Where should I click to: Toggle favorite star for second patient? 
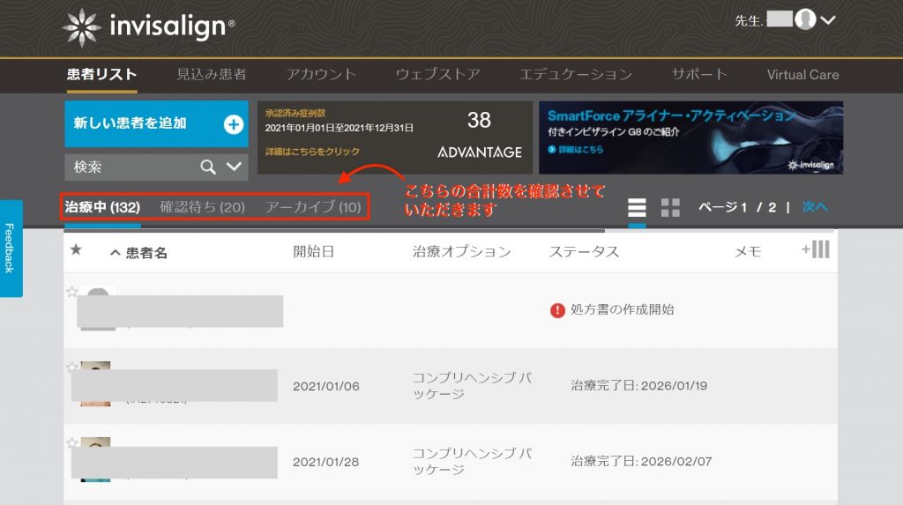(x=72, y=368)
